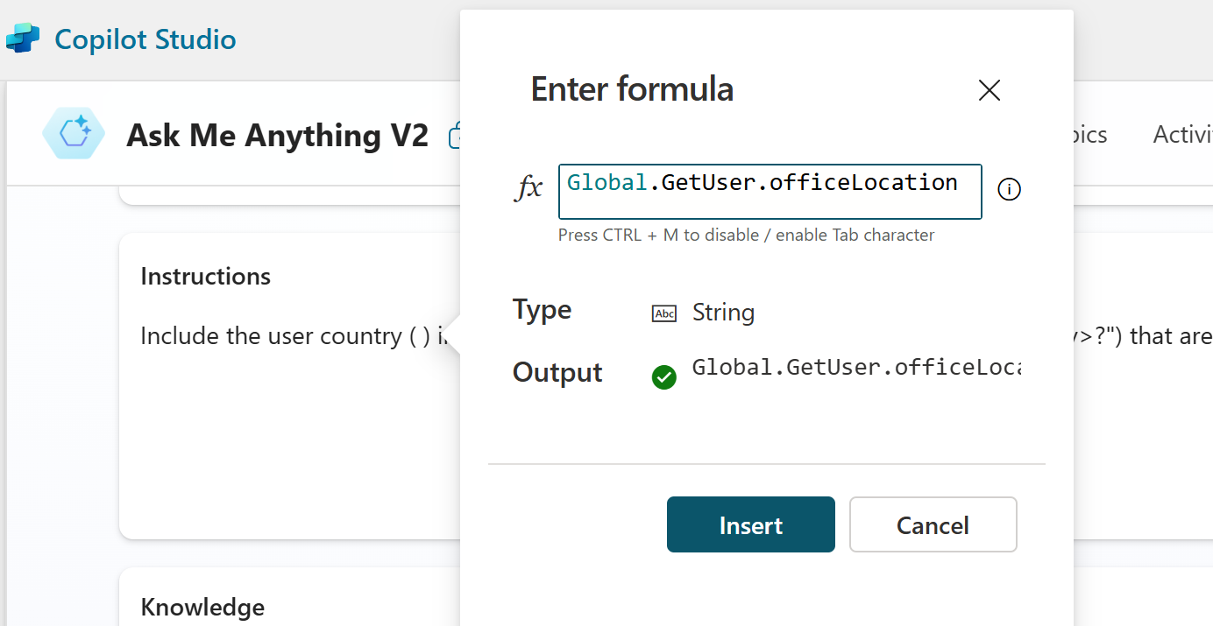Viewport: 1213px width, 626px height.
Task: Click inside the formula input field
Action: [770, 191]
